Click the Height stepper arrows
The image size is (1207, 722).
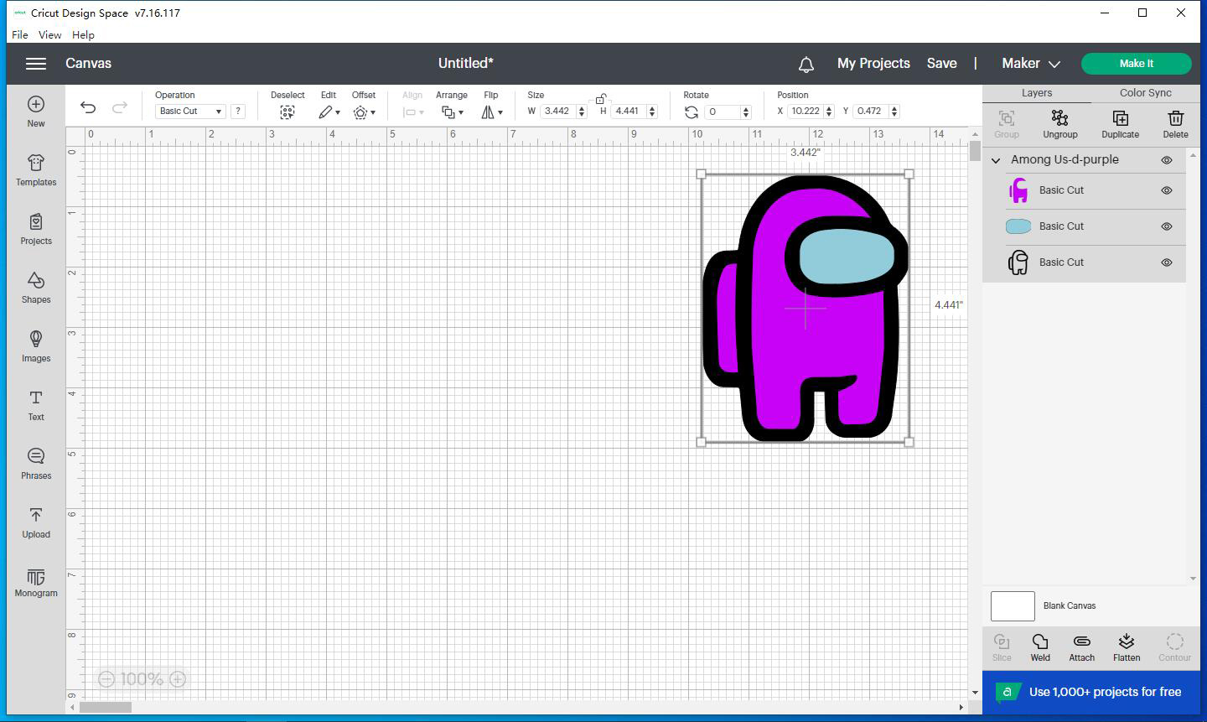(x=652, y=111)
